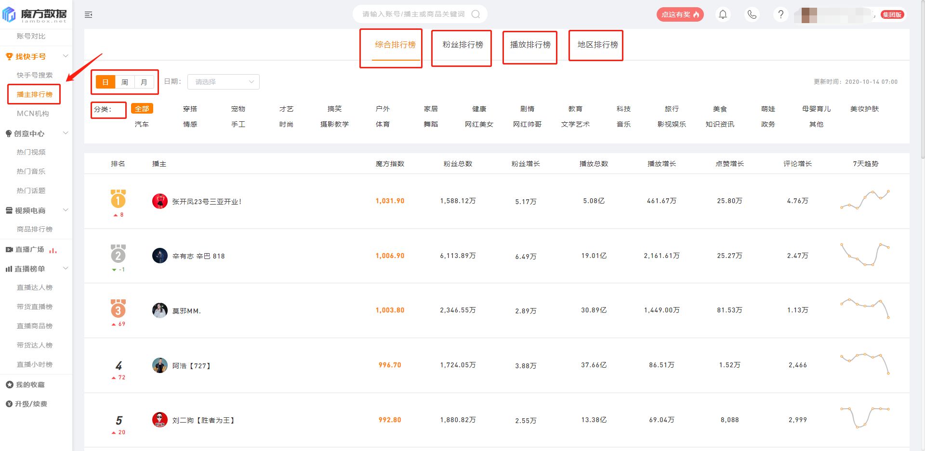Image resolution: width=925 pixels, height=451 pixels.
Task: Click the phone contact icon
Action: coord(752,14)
